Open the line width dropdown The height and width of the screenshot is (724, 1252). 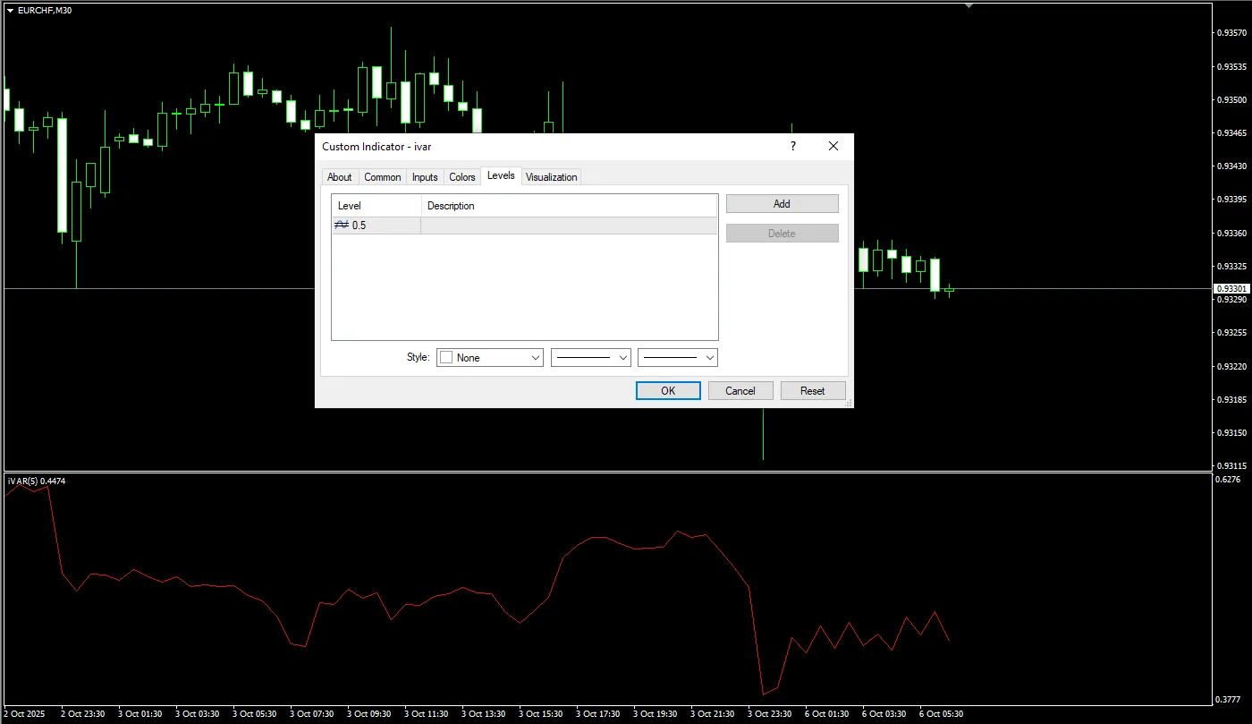678,358
